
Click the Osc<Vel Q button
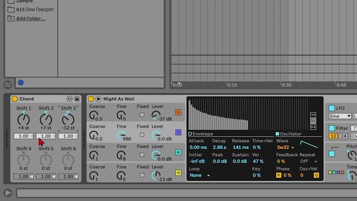coord(316,175)
